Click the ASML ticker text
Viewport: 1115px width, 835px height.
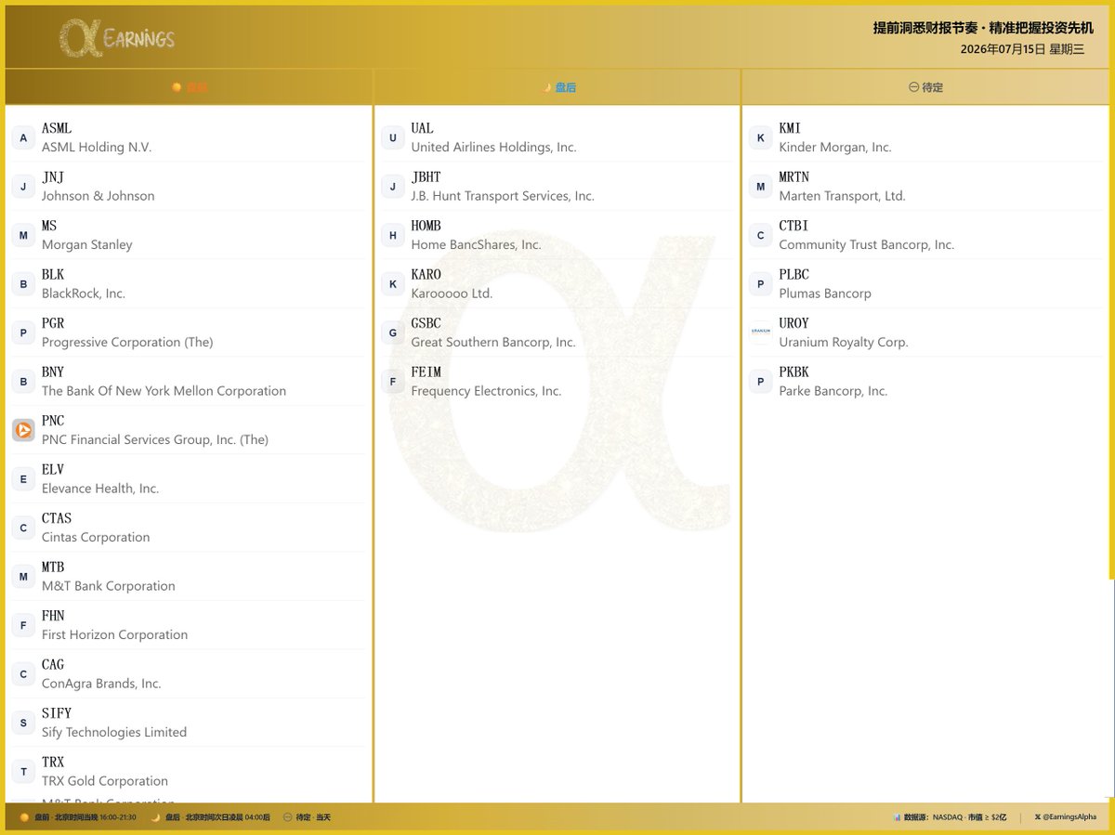[57, 128]
